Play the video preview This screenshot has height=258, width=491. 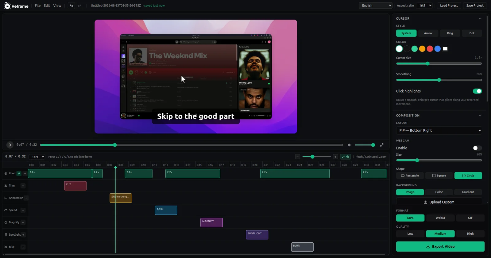10,145
